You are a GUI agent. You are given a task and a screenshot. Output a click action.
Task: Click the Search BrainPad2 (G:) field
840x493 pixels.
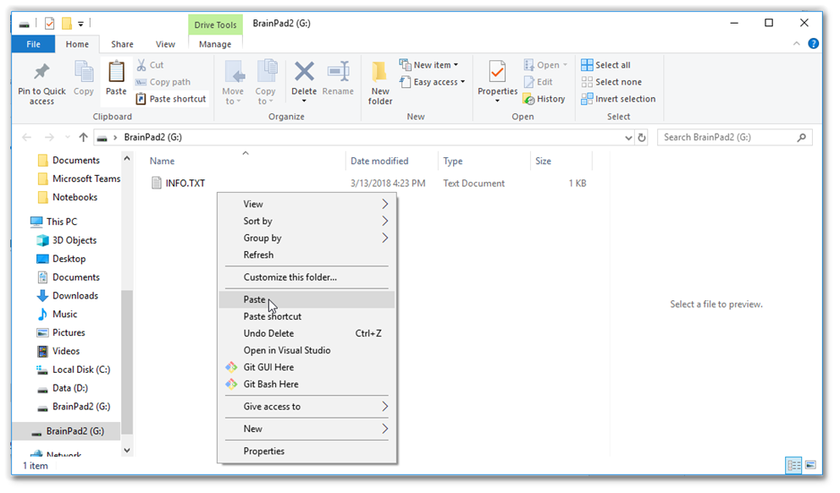coord(727,137)
